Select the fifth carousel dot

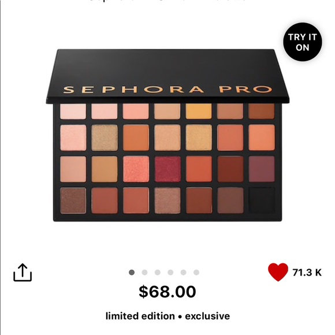click(x=183, y=273)
